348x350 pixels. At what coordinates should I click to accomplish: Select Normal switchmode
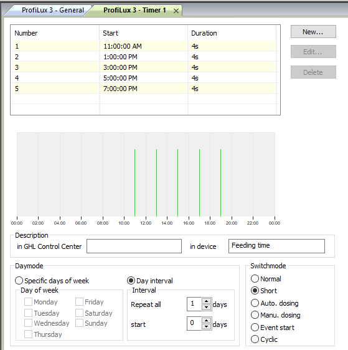click(x=266, y=279)
